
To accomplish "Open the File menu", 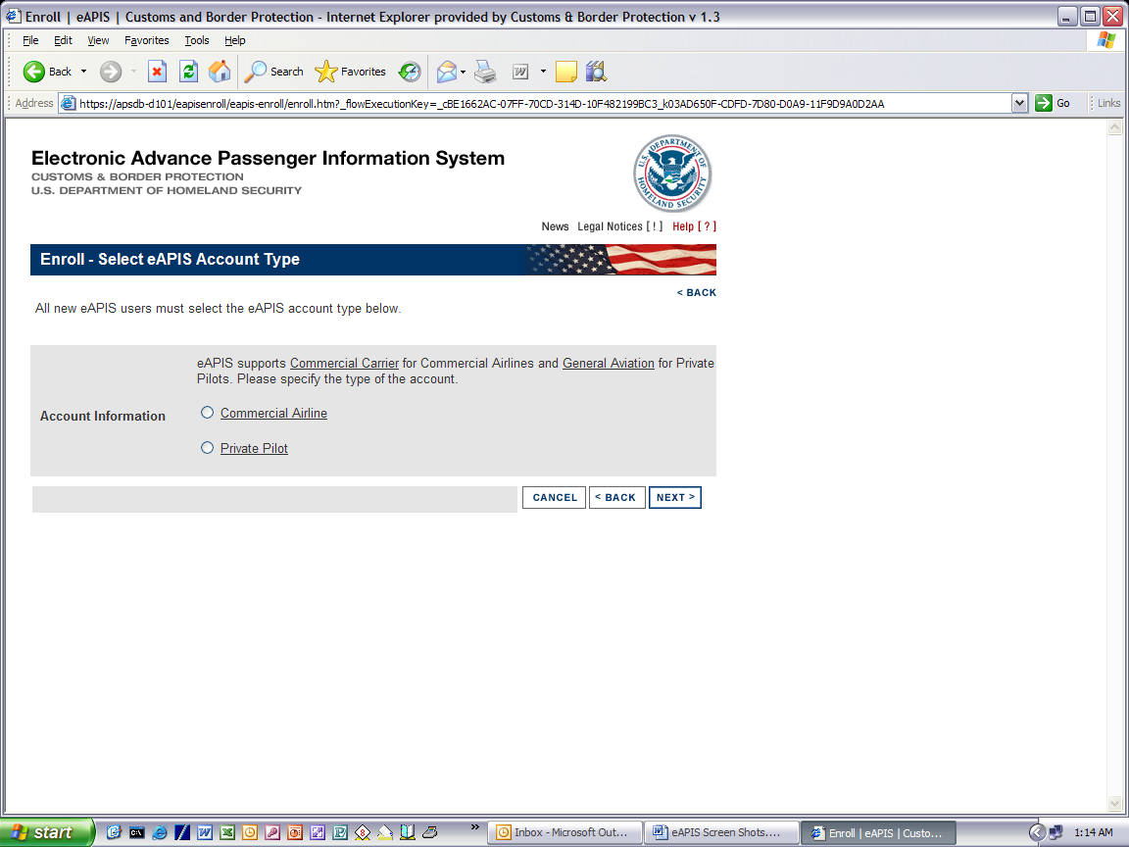I will 30,40.
